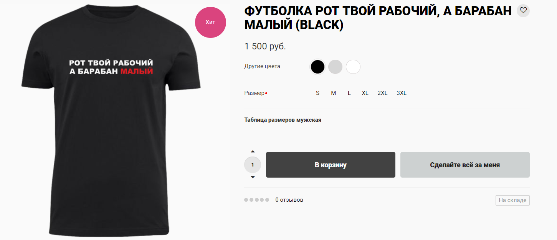Click the quantity field showing 1
This screenshot has width=557, height=240.
tap(253, 165)
